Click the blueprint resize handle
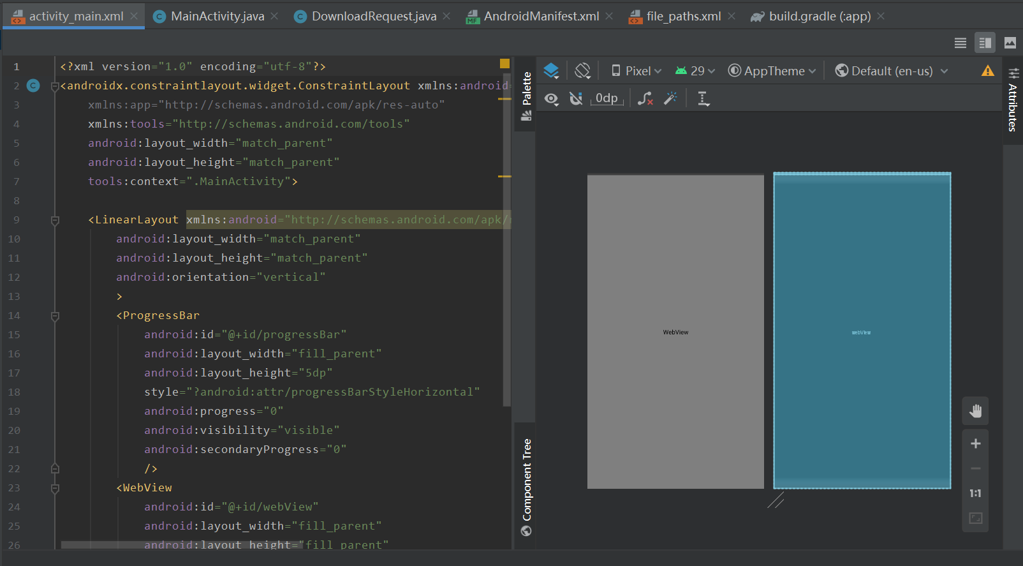The width and height of the screenshot is (1023, 566). (776, 500)
